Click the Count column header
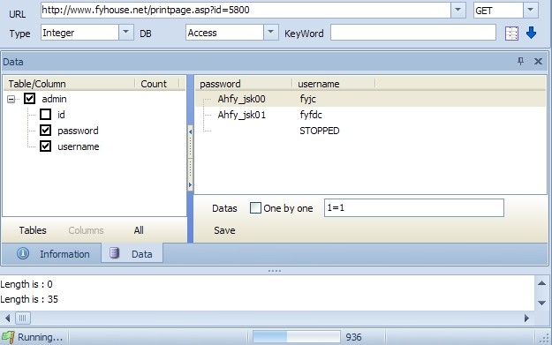552x345 pixels. pyautogui.click(x=157, y=84)
